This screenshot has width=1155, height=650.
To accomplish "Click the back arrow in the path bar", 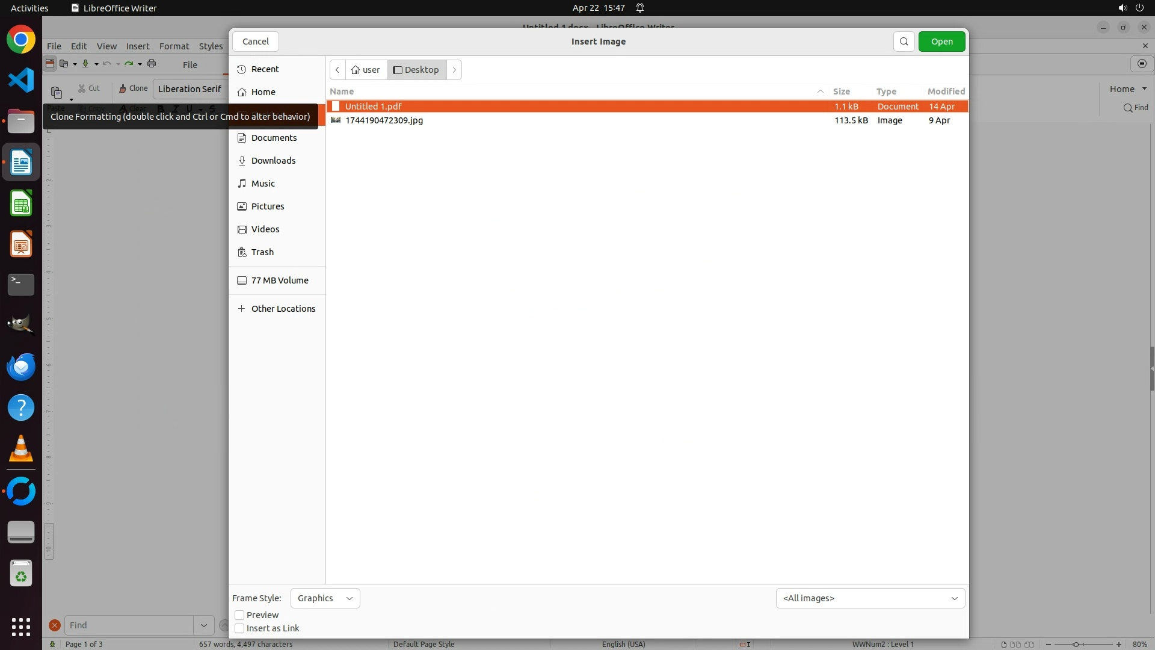I will click(x=337, y=70).
